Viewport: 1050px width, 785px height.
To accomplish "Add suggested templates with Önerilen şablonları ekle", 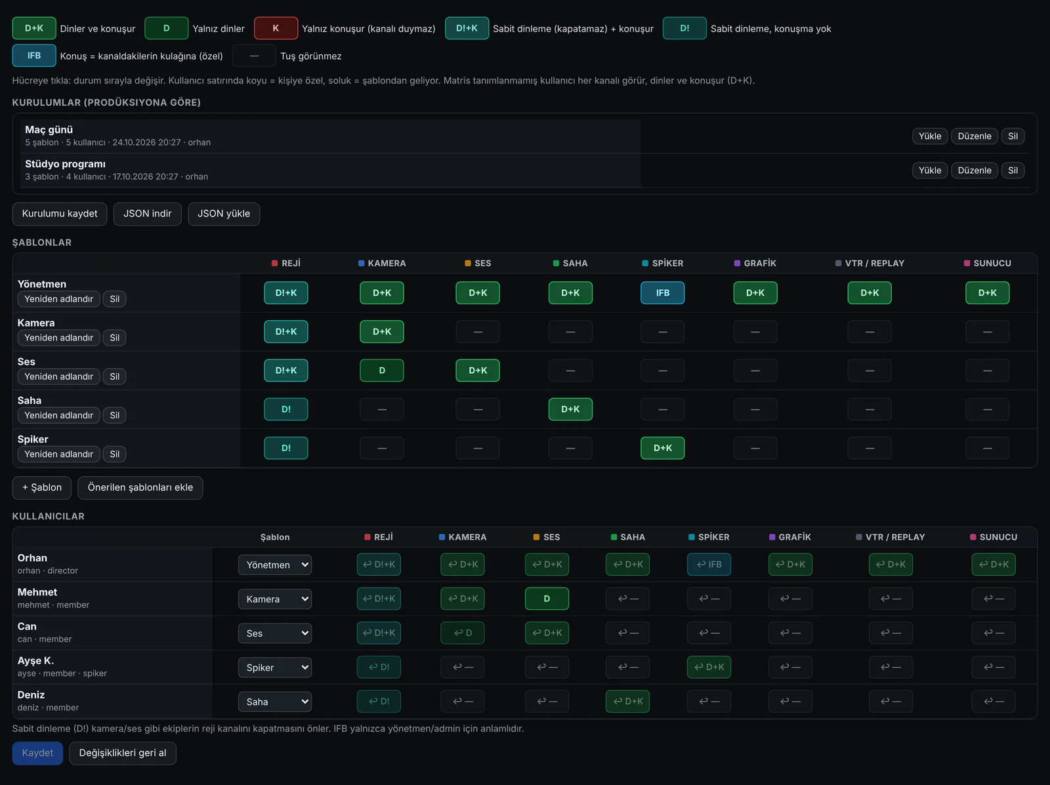I will click(140, 487).
